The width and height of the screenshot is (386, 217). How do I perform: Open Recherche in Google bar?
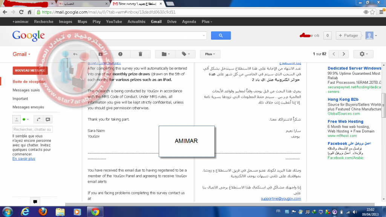coord(44,22)
